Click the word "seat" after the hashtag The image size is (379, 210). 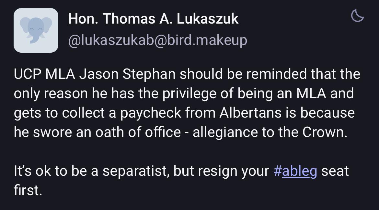tap(335, 171)
